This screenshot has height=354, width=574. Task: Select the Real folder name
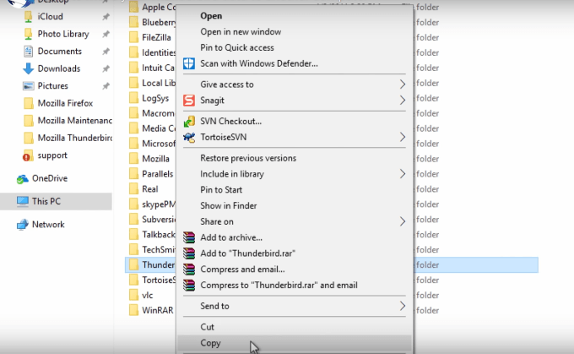[x=150, y=189]
